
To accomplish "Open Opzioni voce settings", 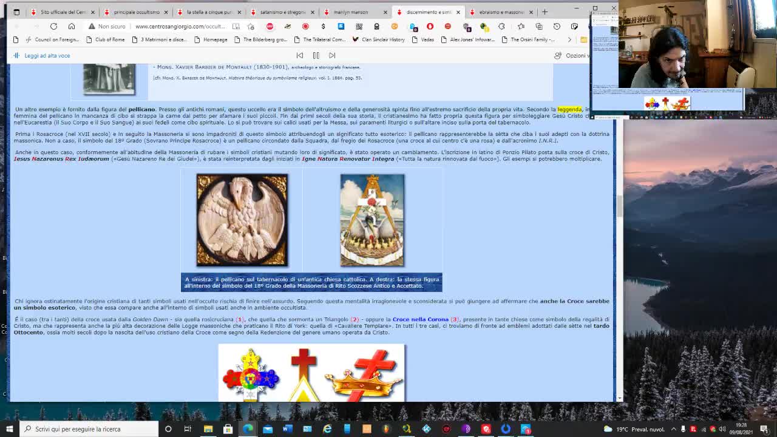I will (x=571, y=55).
